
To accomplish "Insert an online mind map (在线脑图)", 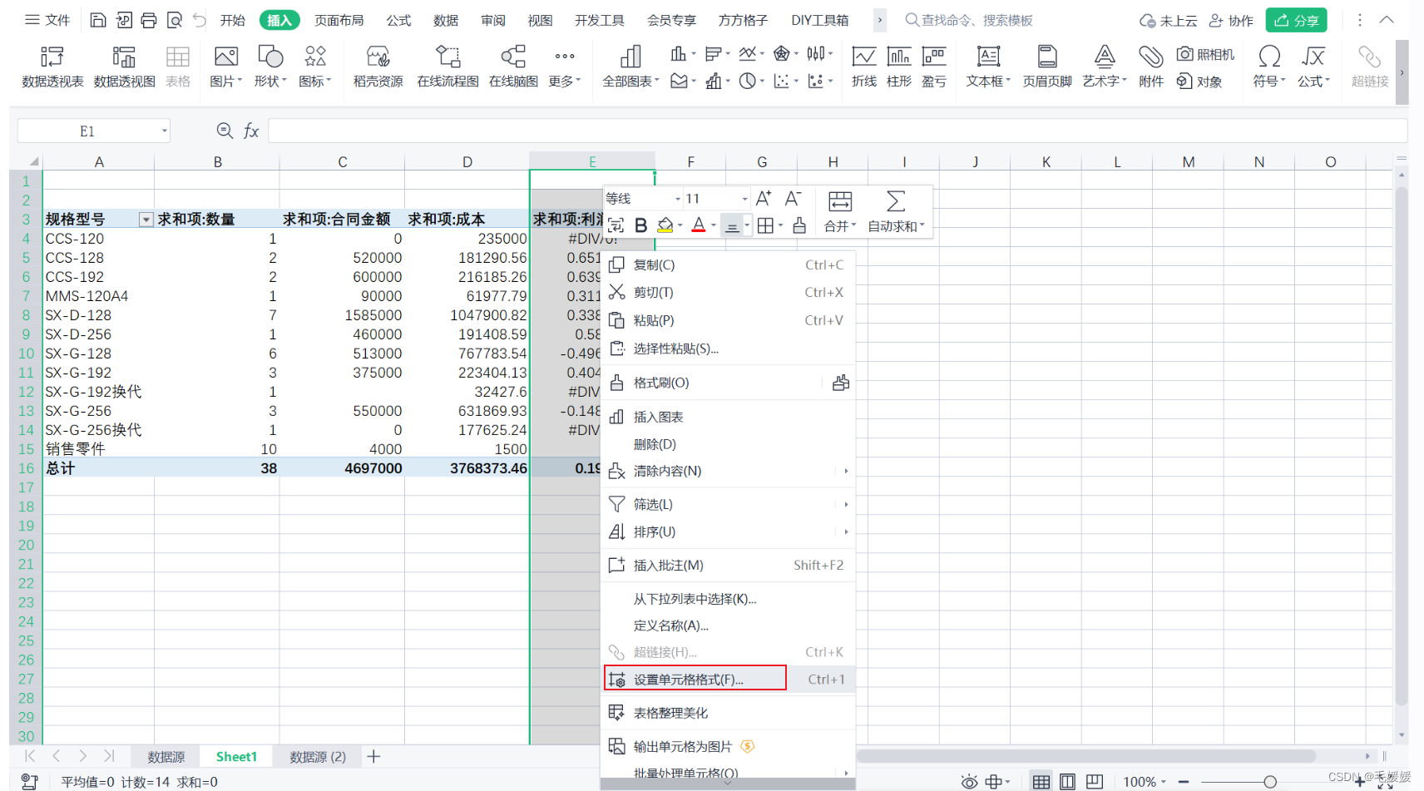I will click(513, 67).
